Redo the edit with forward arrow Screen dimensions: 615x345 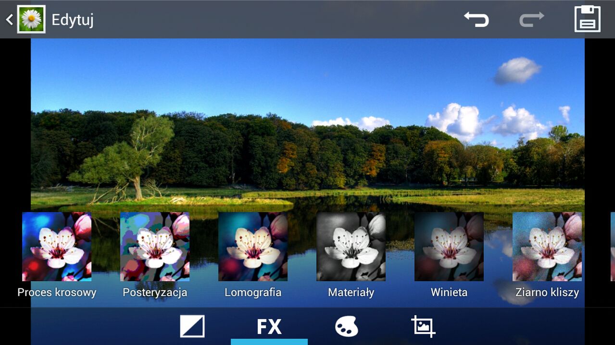532,19
